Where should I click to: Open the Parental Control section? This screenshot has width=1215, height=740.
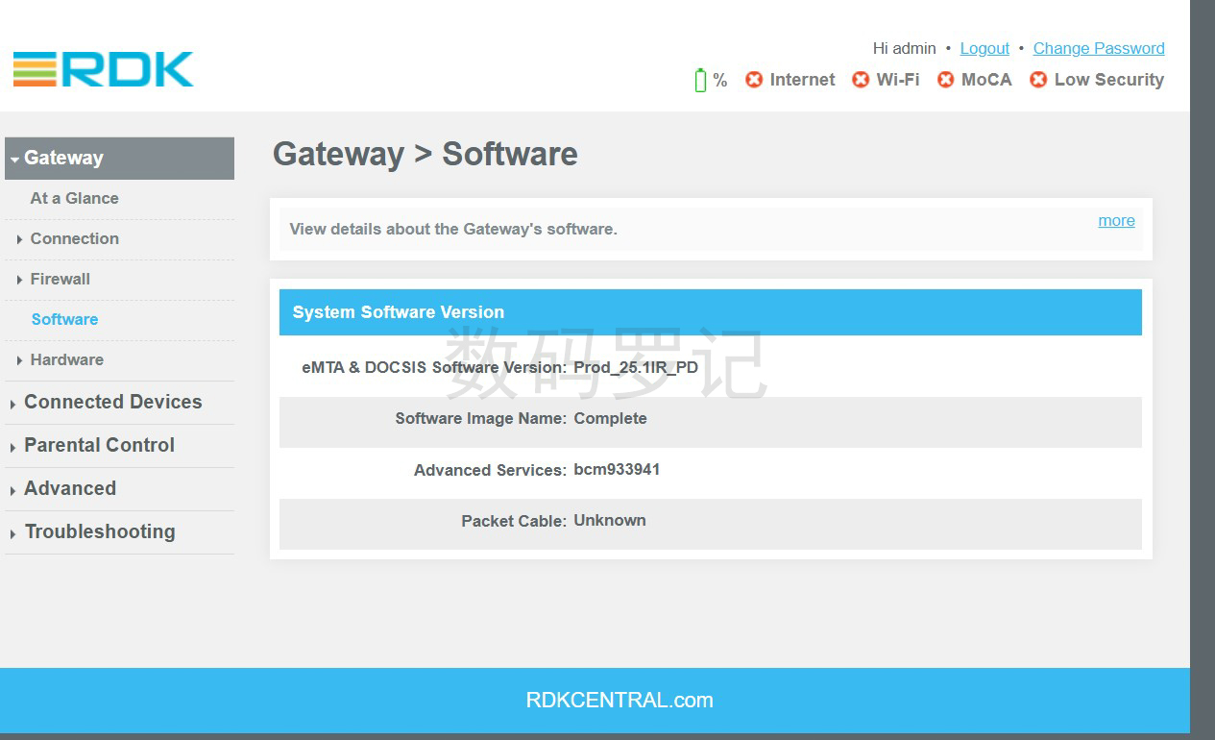pyautogui.click(x=99, y=445)
